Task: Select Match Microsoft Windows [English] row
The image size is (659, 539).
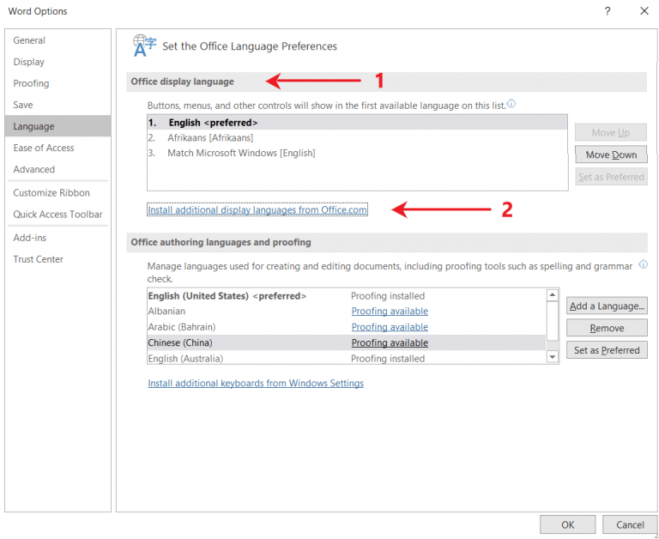Action: (357, 153)
